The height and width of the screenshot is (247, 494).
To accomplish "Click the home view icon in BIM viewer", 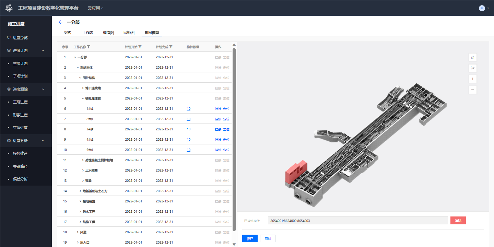I will tap(472, 57).
